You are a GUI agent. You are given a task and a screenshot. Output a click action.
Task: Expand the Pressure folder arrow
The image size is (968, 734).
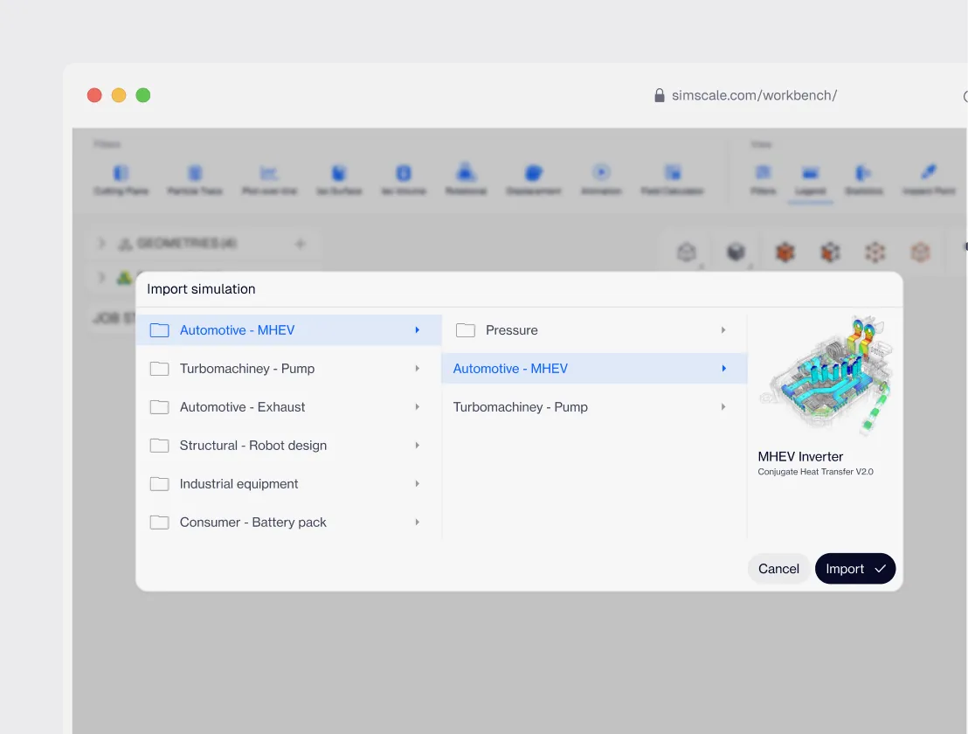[723, 330]
